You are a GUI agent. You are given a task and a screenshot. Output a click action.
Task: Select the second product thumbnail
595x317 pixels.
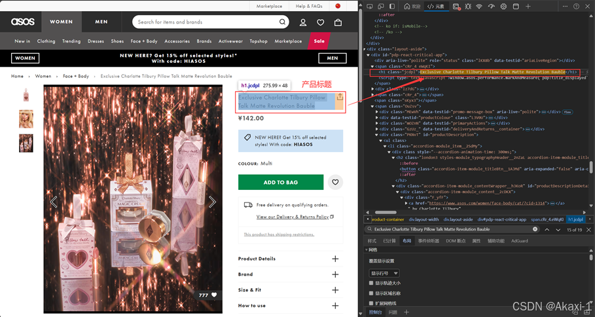point(26,119)
